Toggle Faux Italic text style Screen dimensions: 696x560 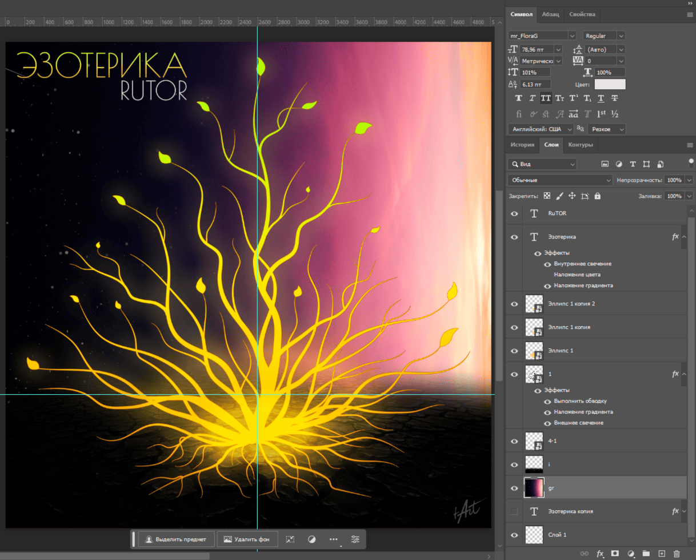coord(532,98)
